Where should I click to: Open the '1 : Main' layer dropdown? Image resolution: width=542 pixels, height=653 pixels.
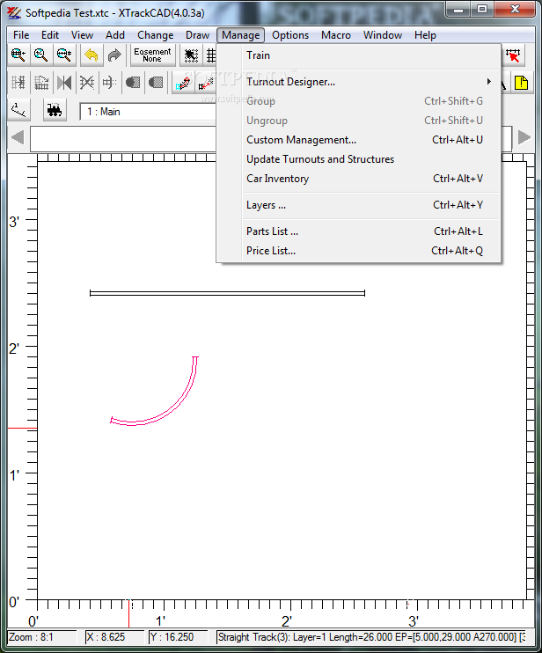pos(148,112)
